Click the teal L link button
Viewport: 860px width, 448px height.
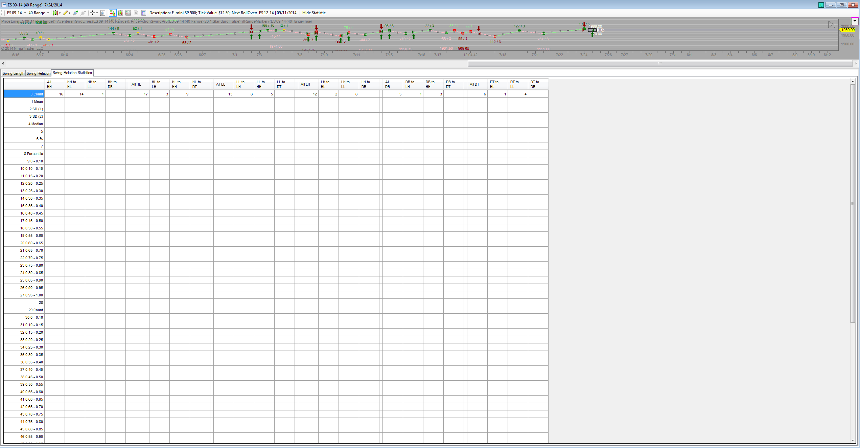(821, 5)
